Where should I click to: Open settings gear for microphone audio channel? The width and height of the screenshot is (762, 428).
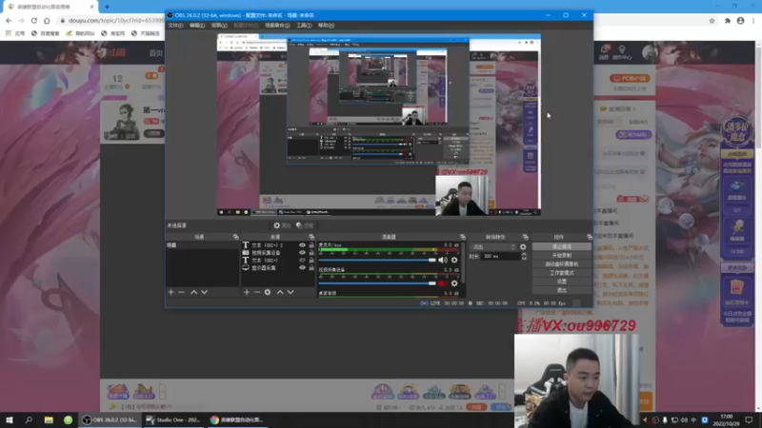[454, 260]
